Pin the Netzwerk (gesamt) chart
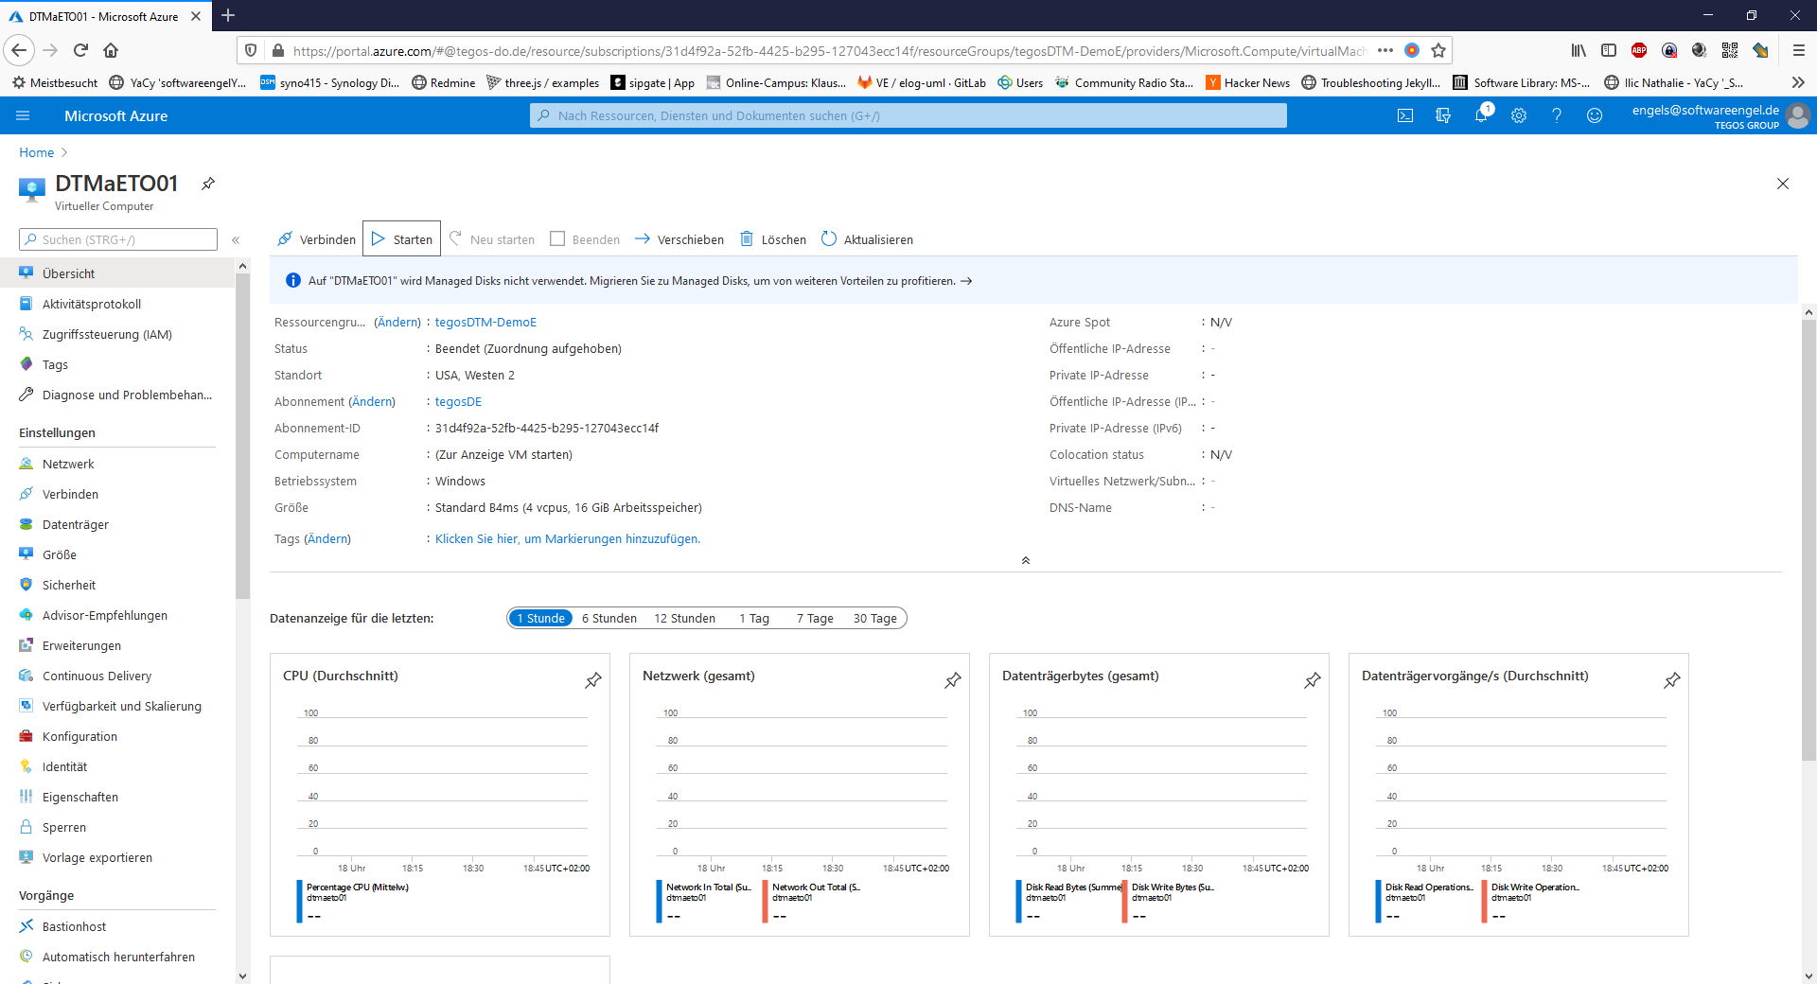The image size is (1817, 984). click(x=953, y=680)
